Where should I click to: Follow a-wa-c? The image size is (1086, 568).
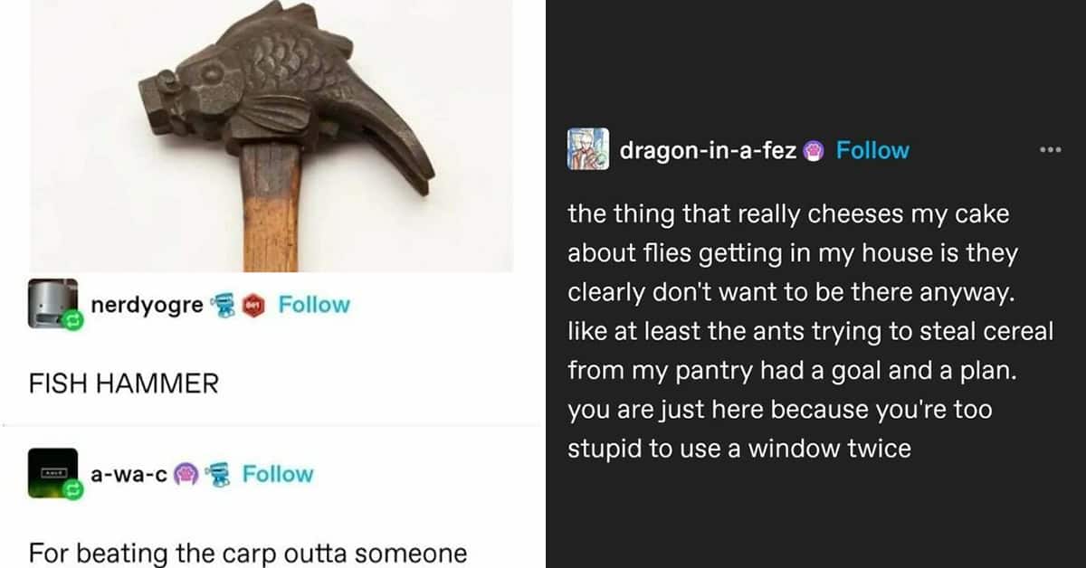point(278,475)
